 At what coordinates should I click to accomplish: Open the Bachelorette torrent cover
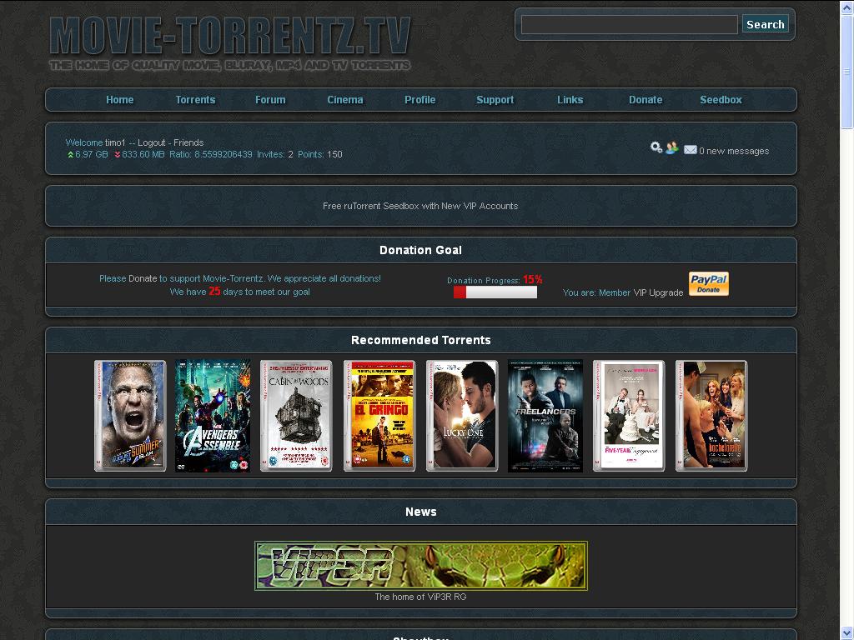pyautogui.click(x=711, y=416)
